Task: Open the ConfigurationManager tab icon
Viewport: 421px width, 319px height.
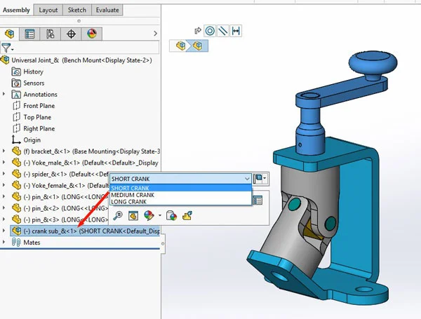Action: tap(50, 34)
